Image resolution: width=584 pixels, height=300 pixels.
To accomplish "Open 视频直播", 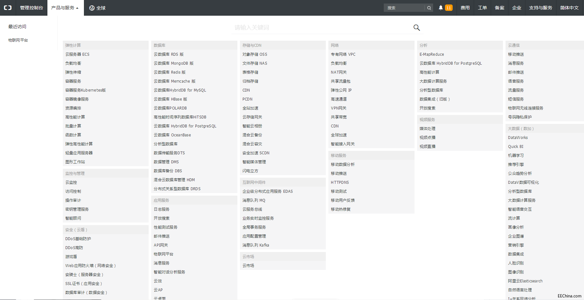I will pyautogui.click(x=427, y=146).
